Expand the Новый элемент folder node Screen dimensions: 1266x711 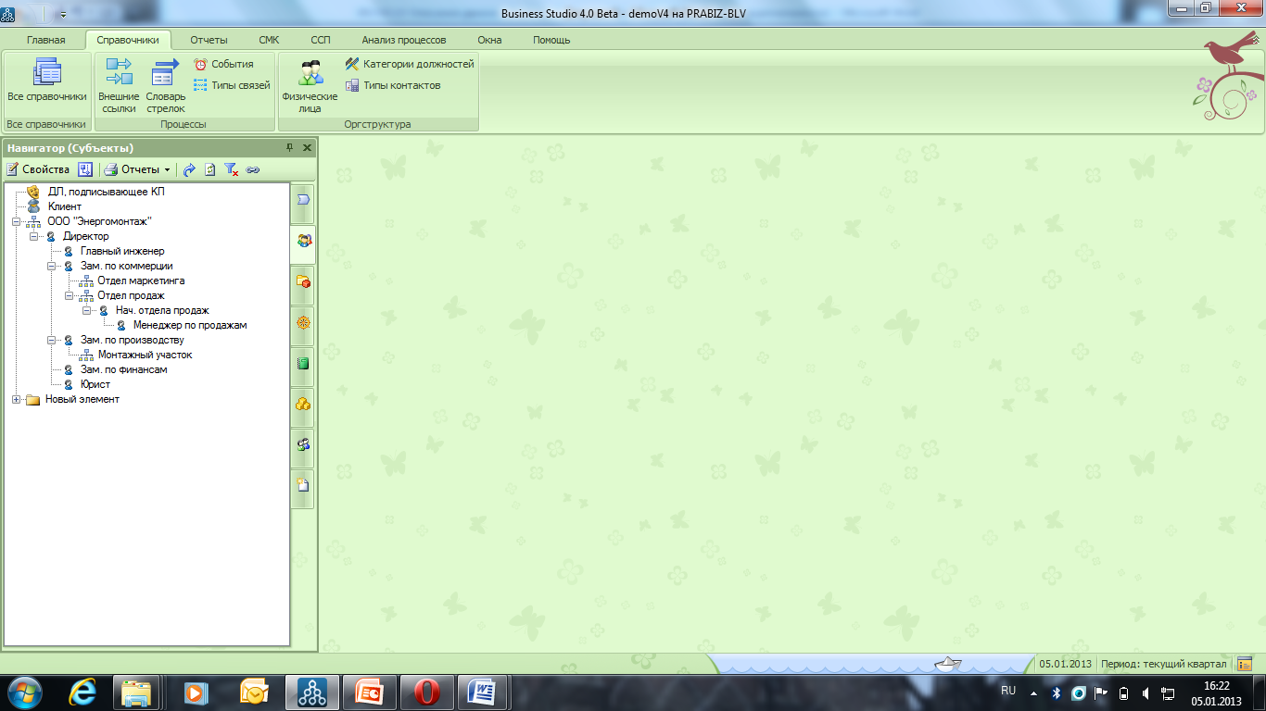16,400
